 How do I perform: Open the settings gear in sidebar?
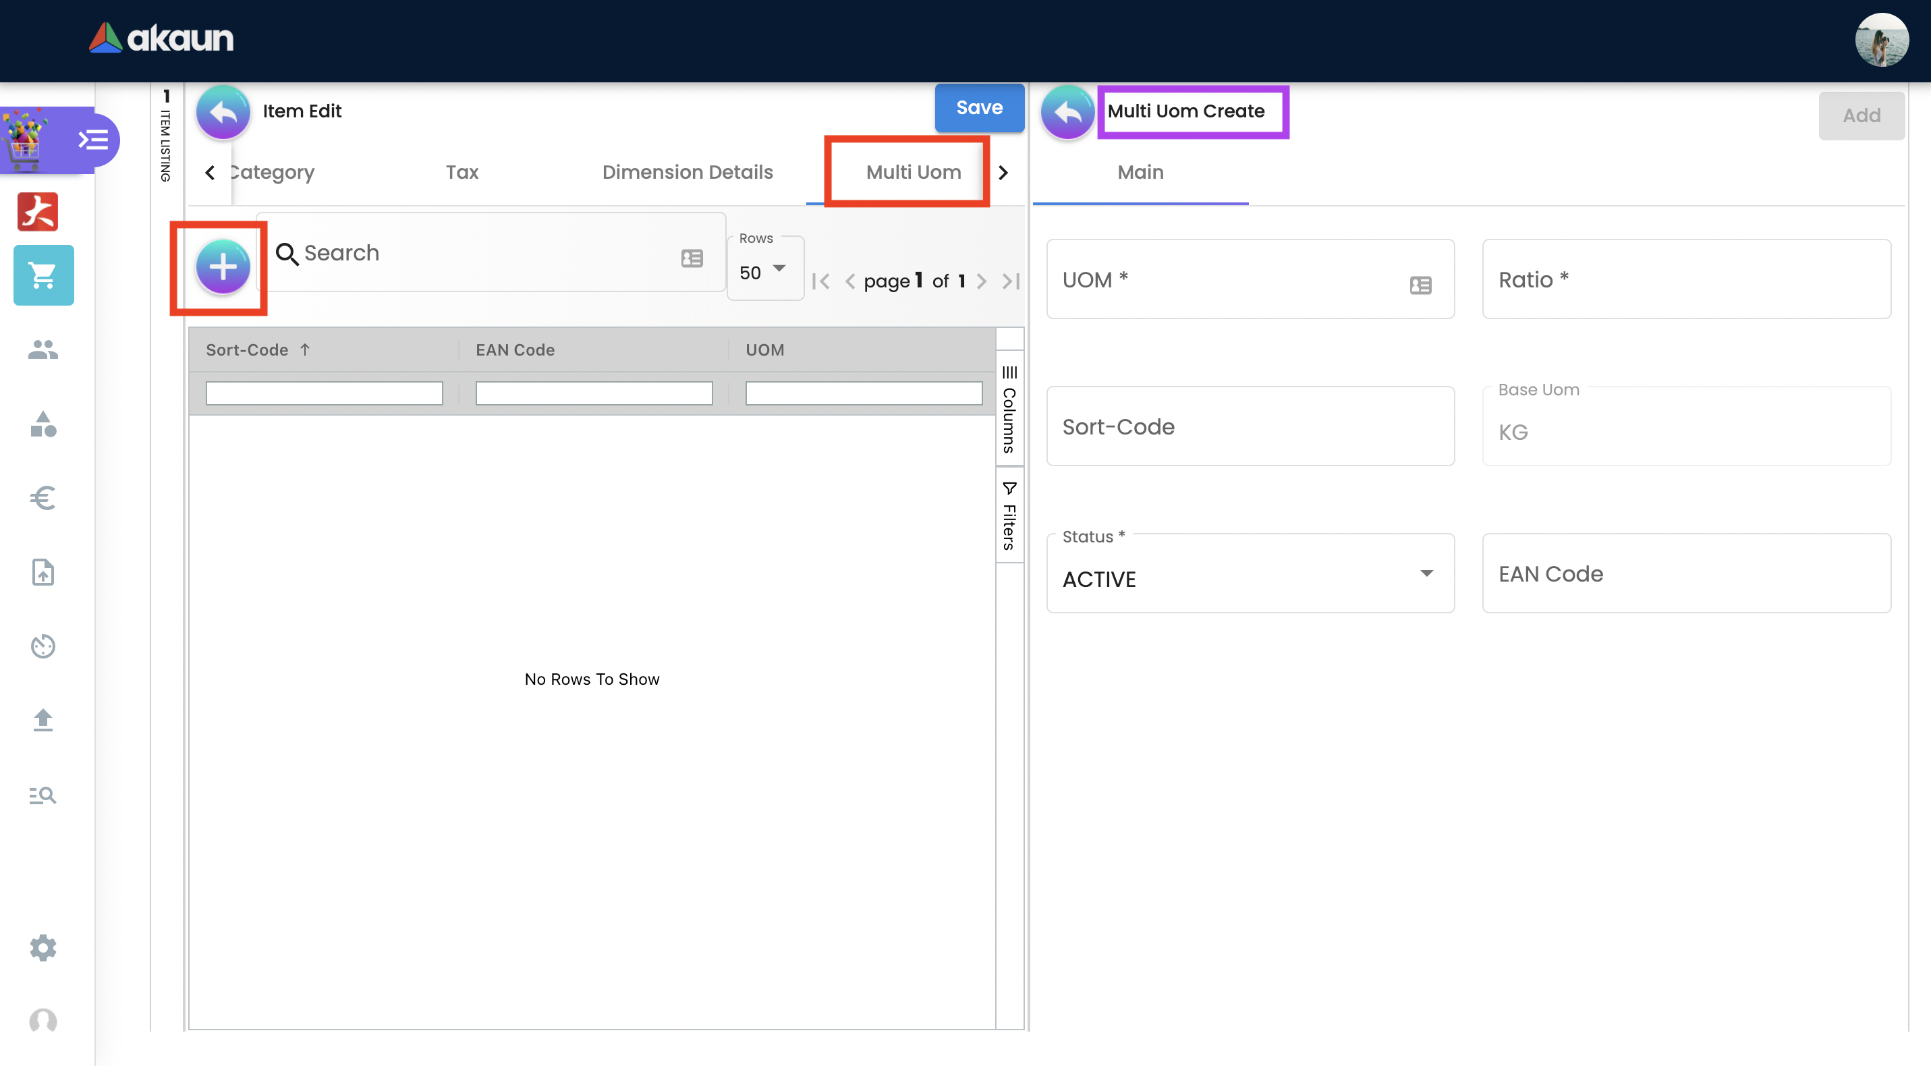(x=43, y=947)
